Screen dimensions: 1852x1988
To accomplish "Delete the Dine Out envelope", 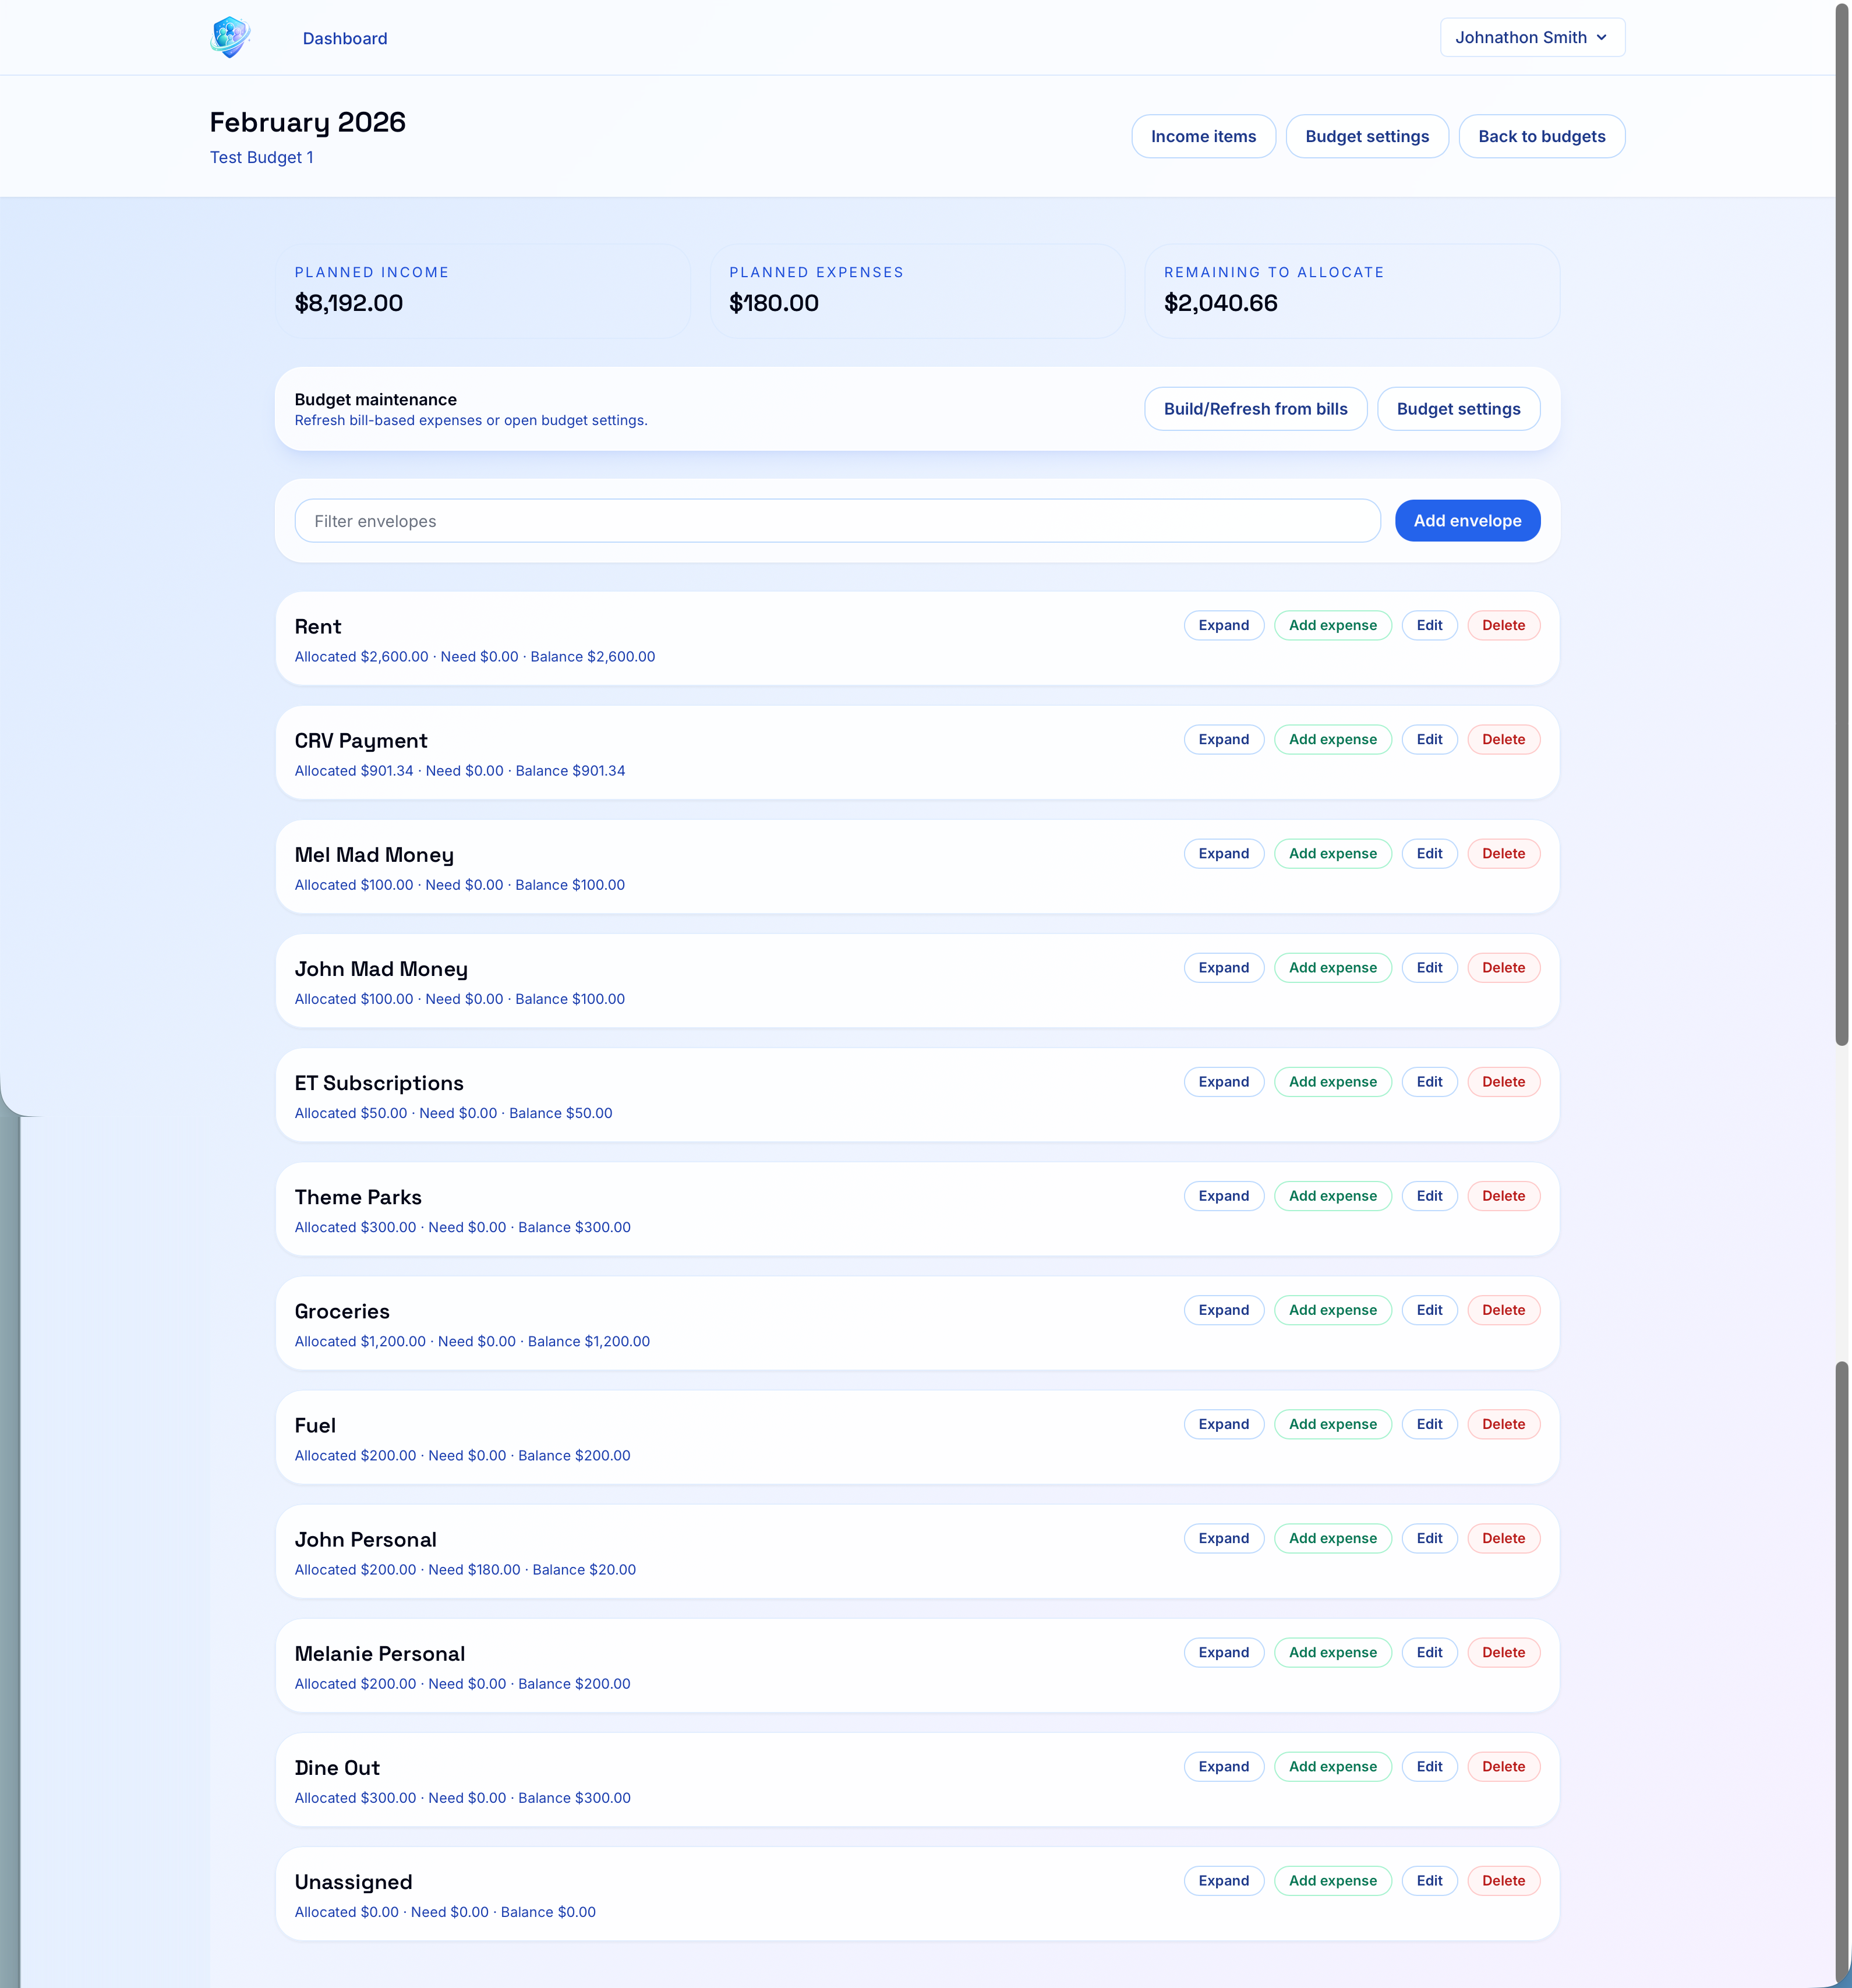I will pyautogui.click(x=1504, y=1766).
